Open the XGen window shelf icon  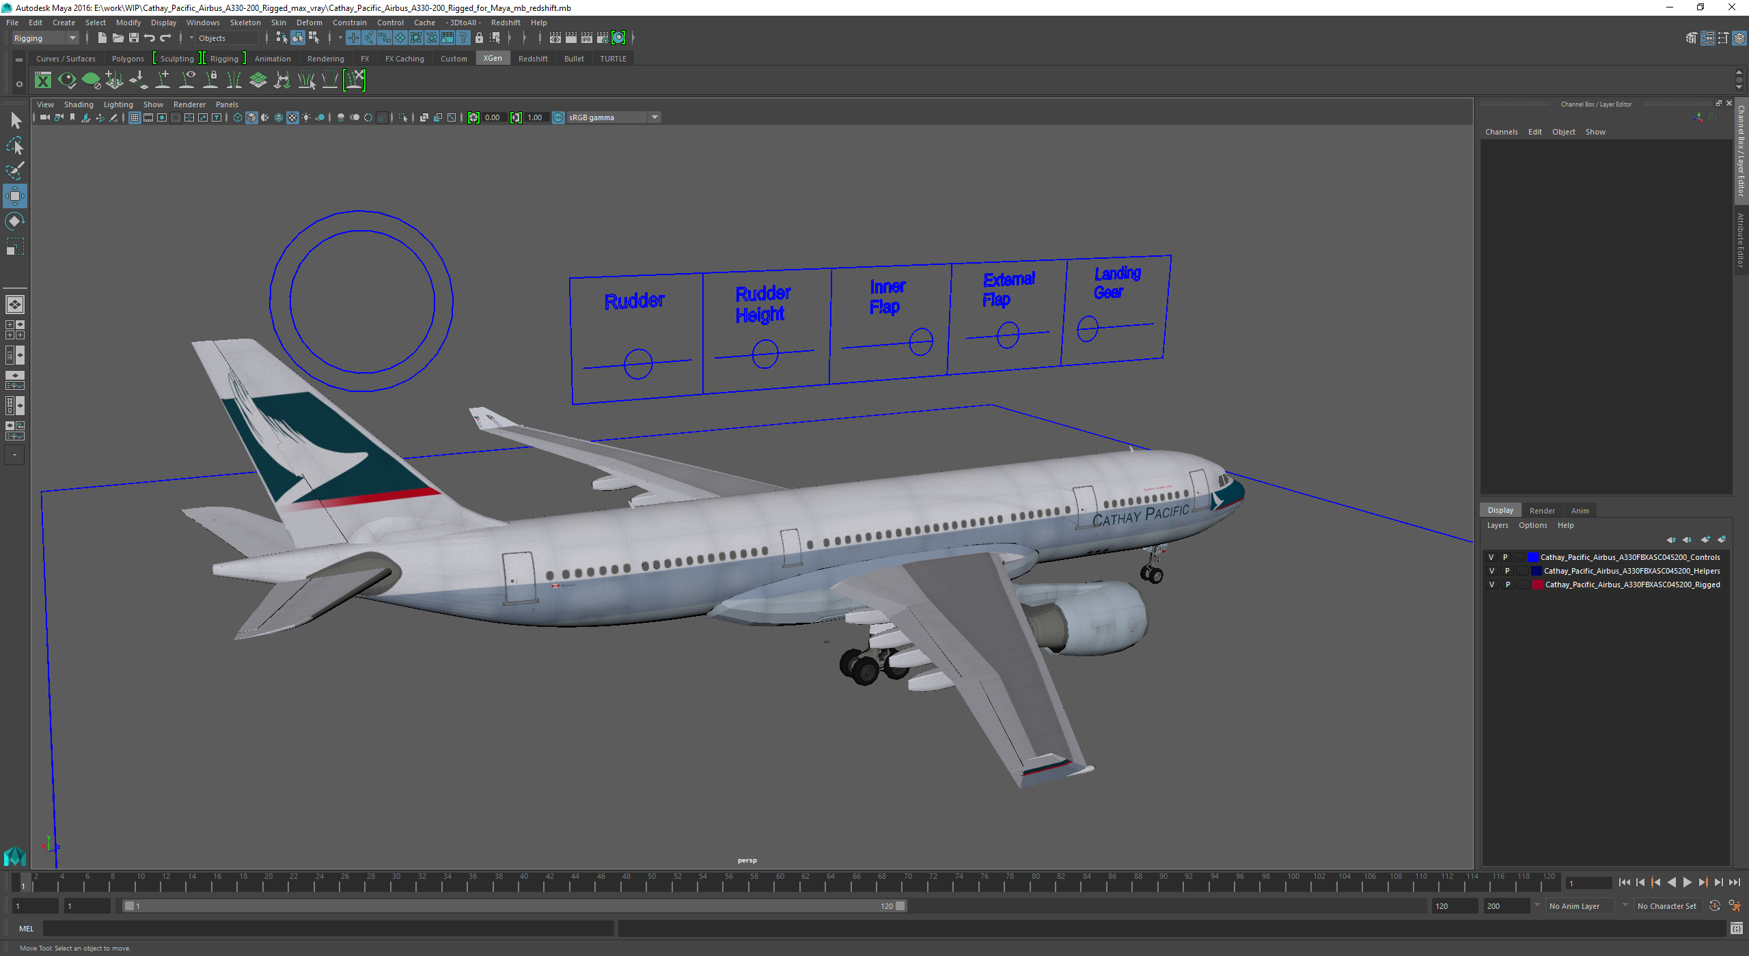[43, 81]
